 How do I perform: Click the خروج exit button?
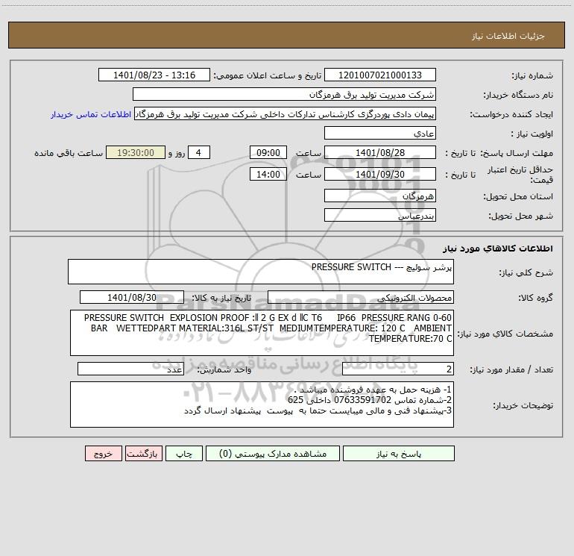tap(103, 454)
